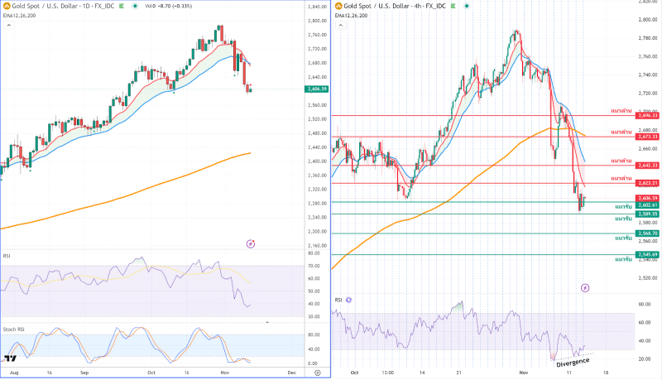Collapse the Stoch RSI pane with the arrow
The height and width of the screenshot is (380, 662).
click(266, 320)
